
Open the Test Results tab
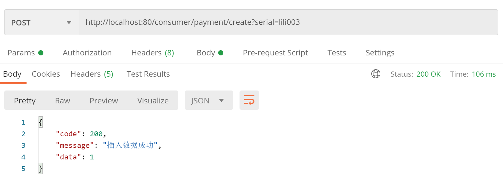point(148,74)
